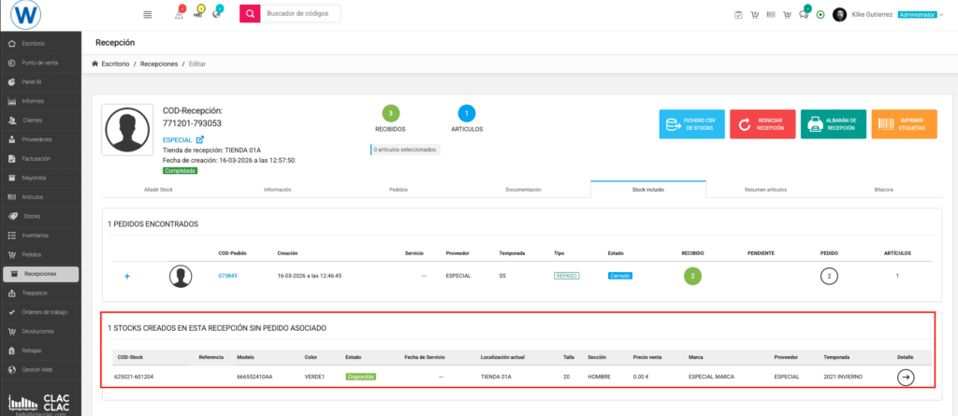The height and width of the screenshot is (416, 958).
Task: Click the barcode icon in top bar
Action: pyautogui.click(x=770, y=14)
